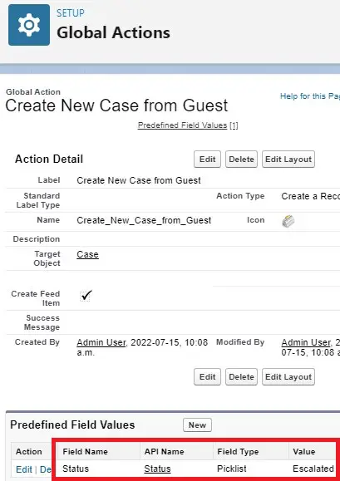The width and height of the screenshot is (340, 481).
Task: Click the top Edit Layout button
Action: click(x=288, y=160)
